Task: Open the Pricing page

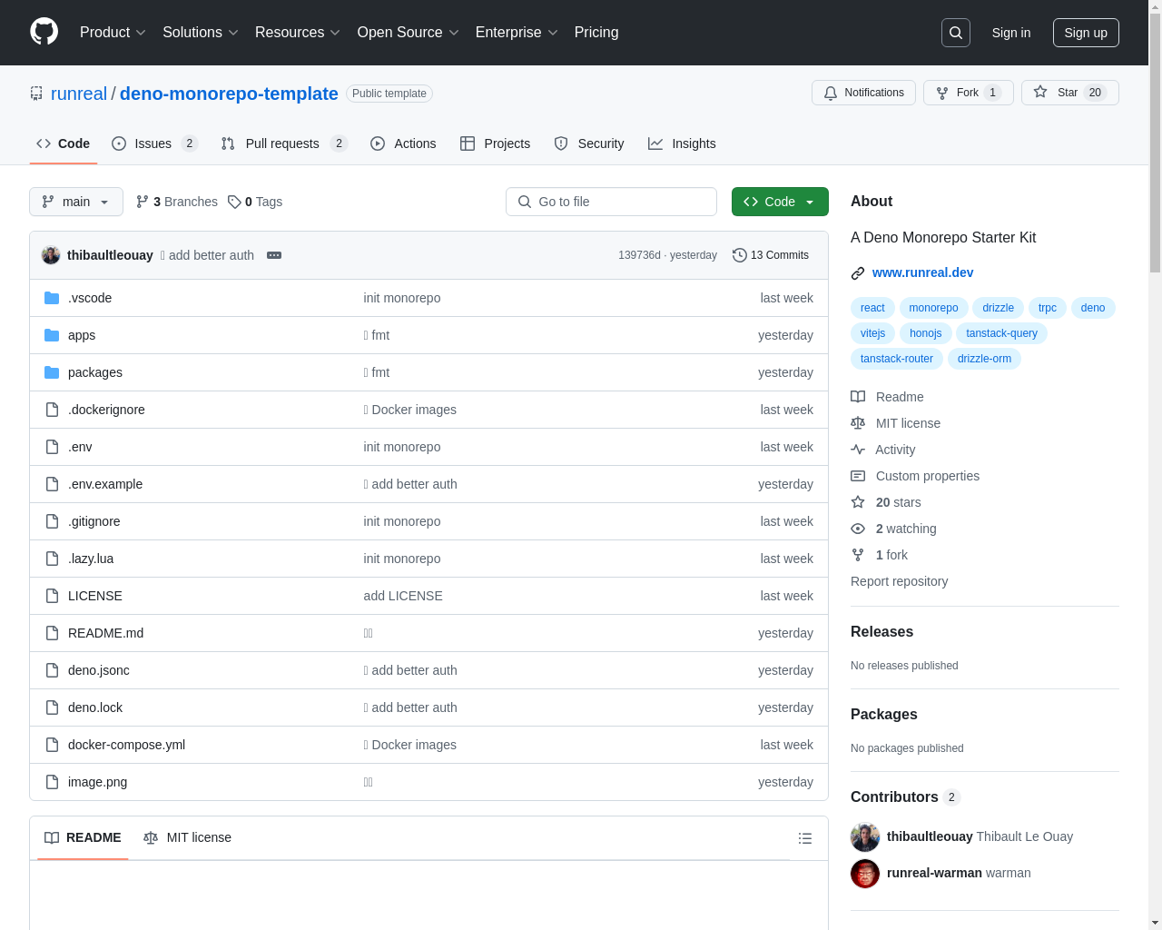Action: point(596,33)
